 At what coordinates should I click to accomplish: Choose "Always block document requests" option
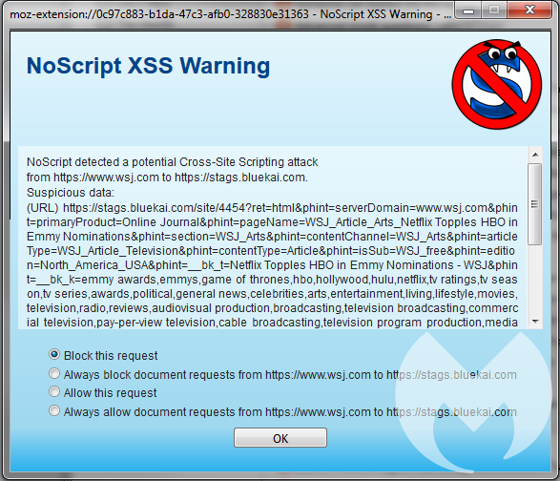click(x=54, y=374)
